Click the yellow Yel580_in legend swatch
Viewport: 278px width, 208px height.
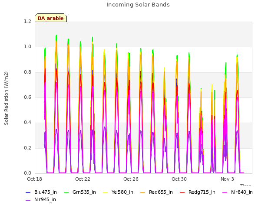click(105, 192)
